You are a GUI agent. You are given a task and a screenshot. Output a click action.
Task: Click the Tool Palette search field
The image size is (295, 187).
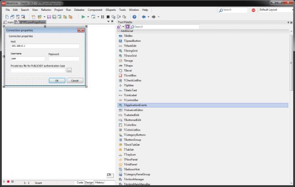click(165, 27)
